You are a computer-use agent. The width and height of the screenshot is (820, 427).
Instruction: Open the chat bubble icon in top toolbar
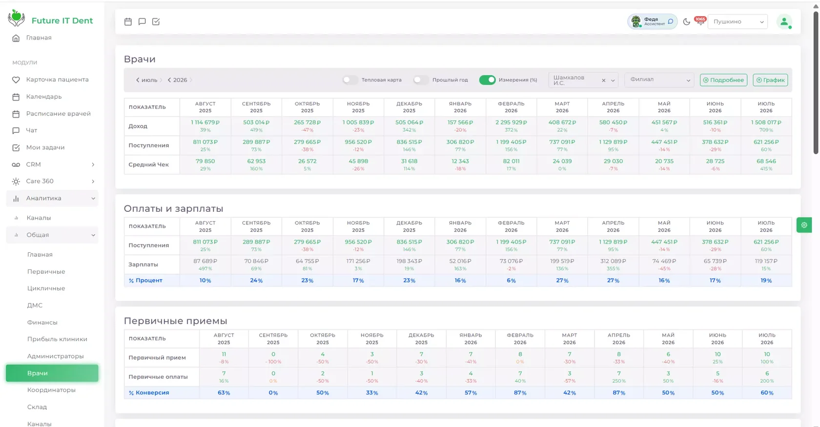click(x=142, y=21)
